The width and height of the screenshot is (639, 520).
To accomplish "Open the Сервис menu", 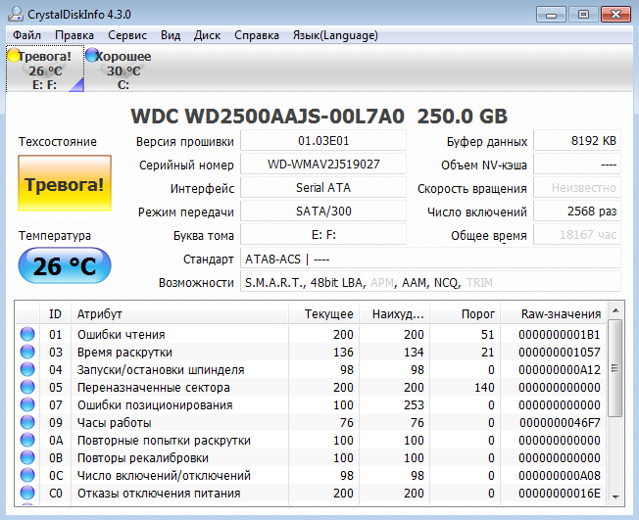I will click(127, 35).
